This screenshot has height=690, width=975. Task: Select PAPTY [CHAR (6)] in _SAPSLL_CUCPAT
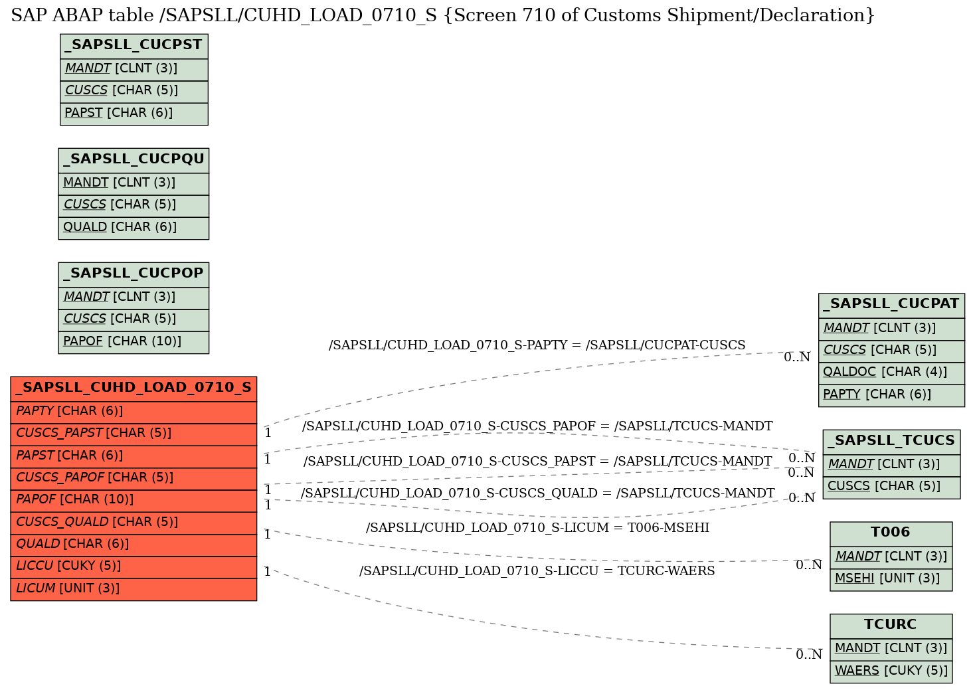tap(891, 395)
